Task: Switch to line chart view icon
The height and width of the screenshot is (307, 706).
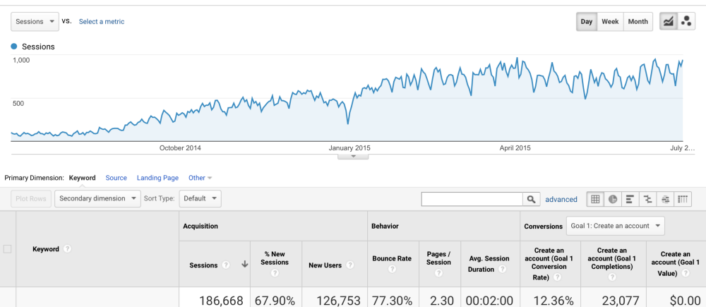Action: point(669,21)
